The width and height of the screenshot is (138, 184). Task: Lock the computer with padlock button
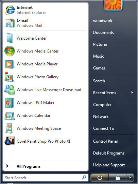pos(118,178)
